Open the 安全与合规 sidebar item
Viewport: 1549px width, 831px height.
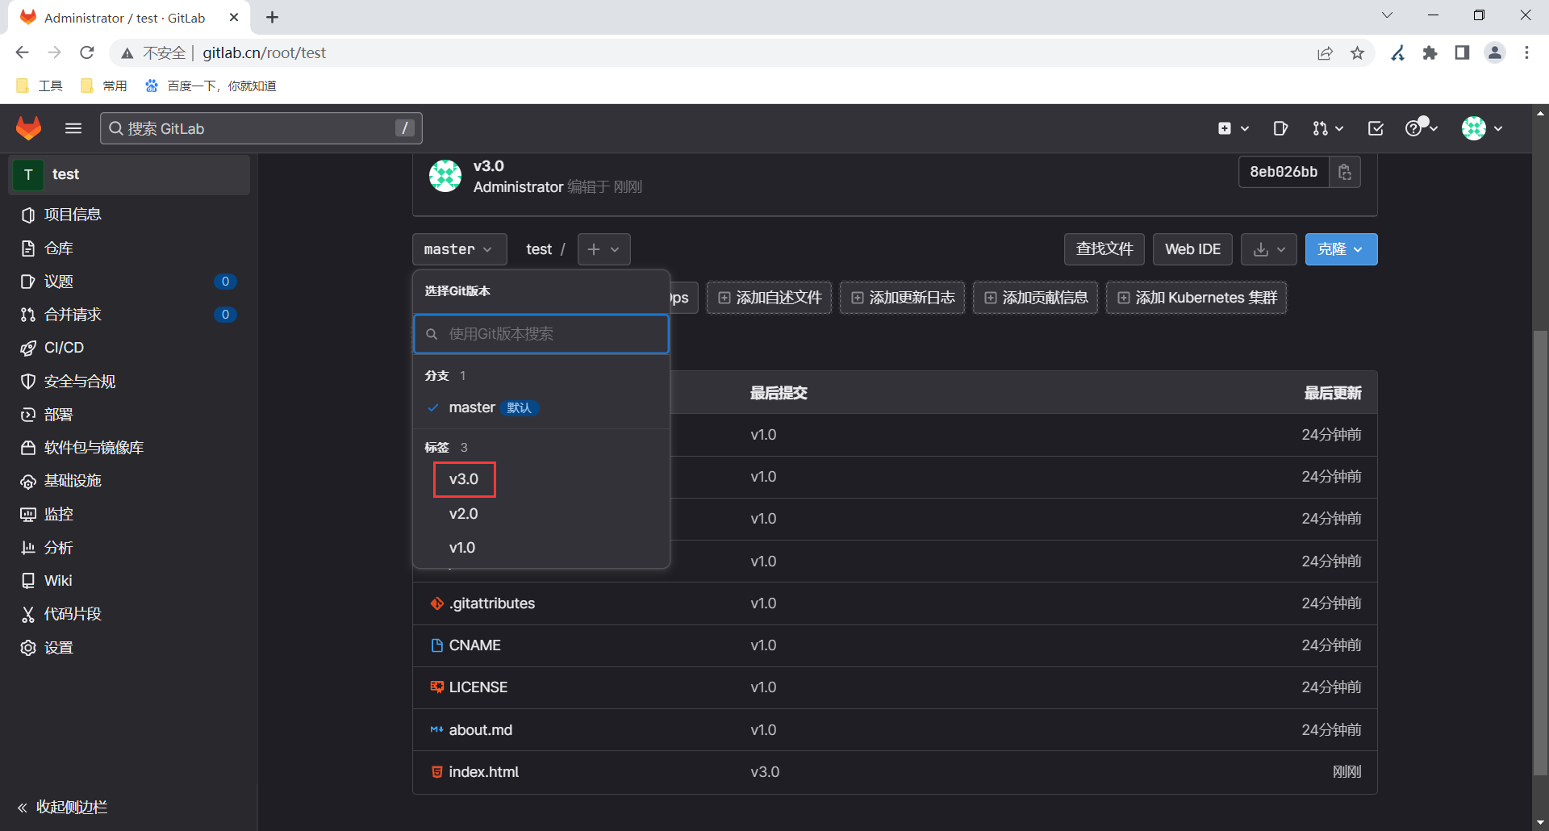click(x=129, y=382)
